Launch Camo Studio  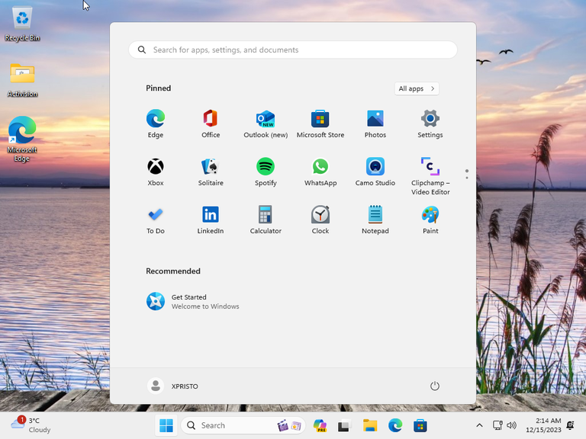tap(375, 172)
